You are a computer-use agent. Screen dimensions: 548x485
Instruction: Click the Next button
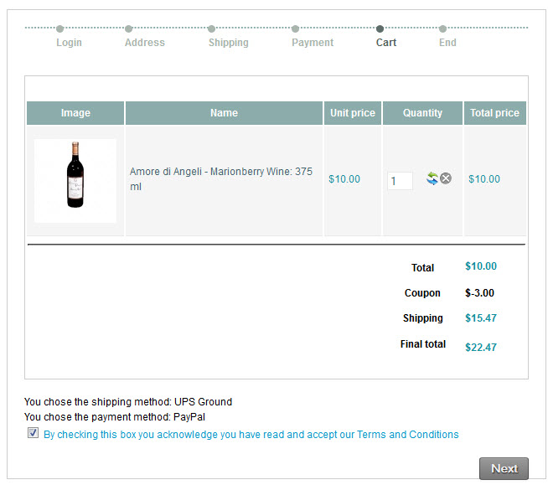[504, 468]
